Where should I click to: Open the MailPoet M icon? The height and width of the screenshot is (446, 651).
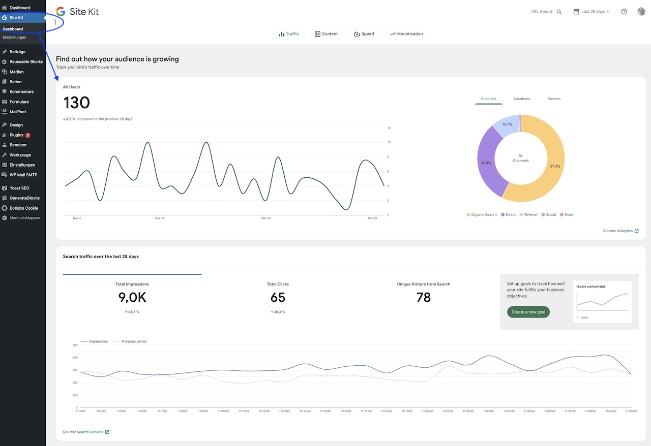pos(5,112)
